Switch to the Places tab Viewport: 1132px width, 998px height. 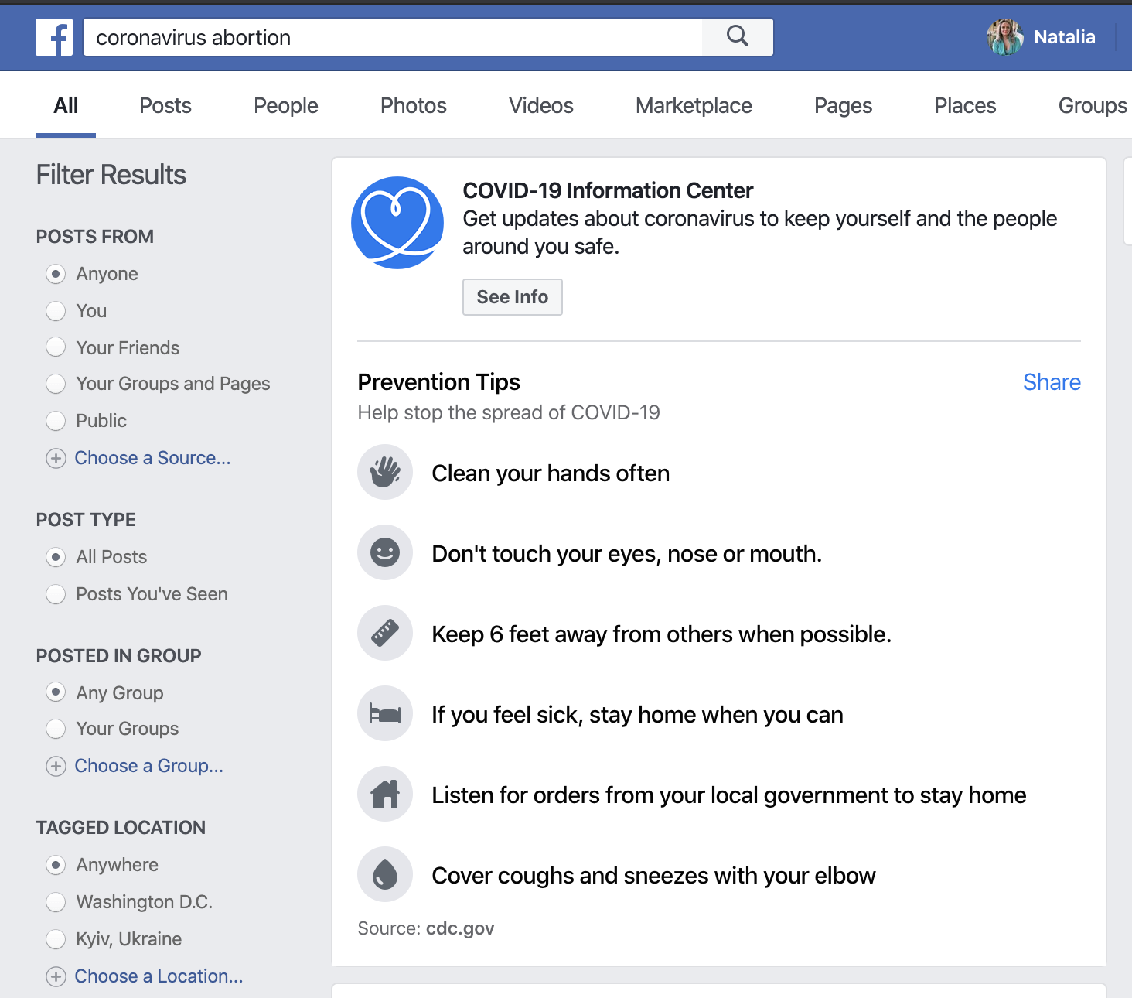[965, 105]
